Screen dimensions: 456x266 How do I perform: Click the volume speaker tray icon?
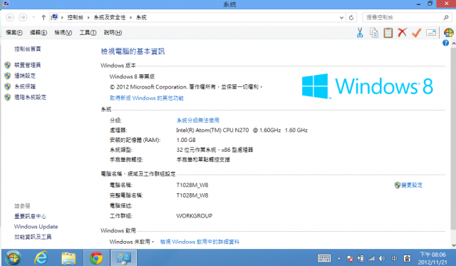[382, 258]
